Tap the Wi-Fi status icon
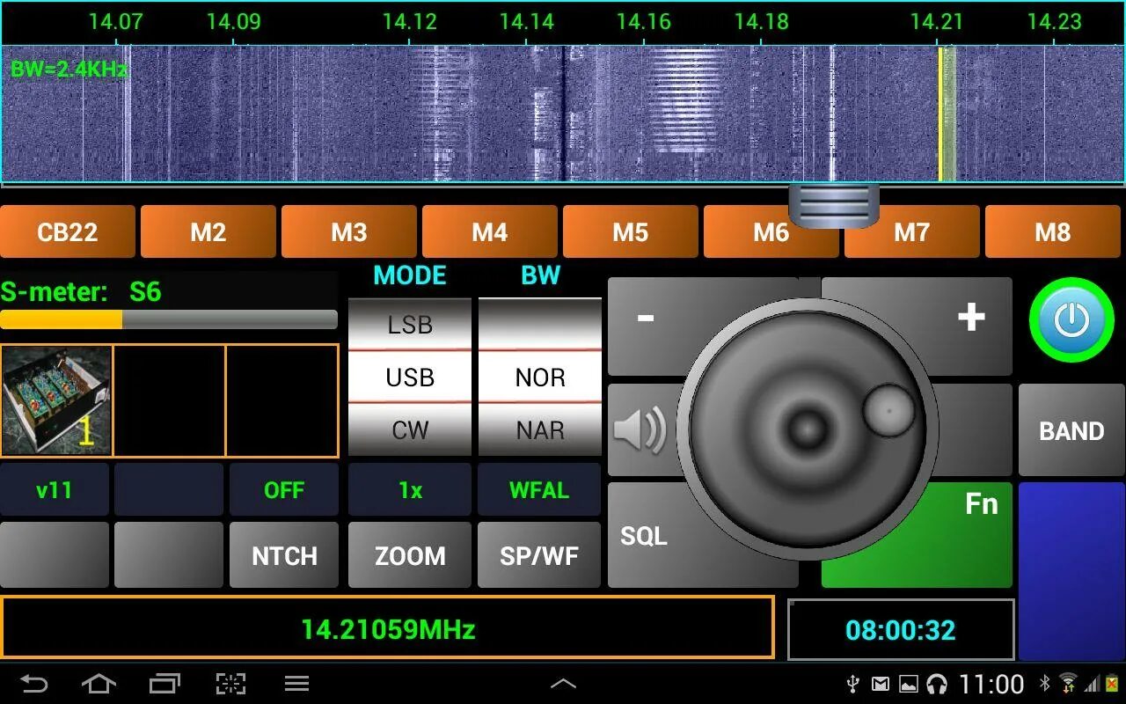This screenshot has width=1126, height=704. pos(1068,684)
